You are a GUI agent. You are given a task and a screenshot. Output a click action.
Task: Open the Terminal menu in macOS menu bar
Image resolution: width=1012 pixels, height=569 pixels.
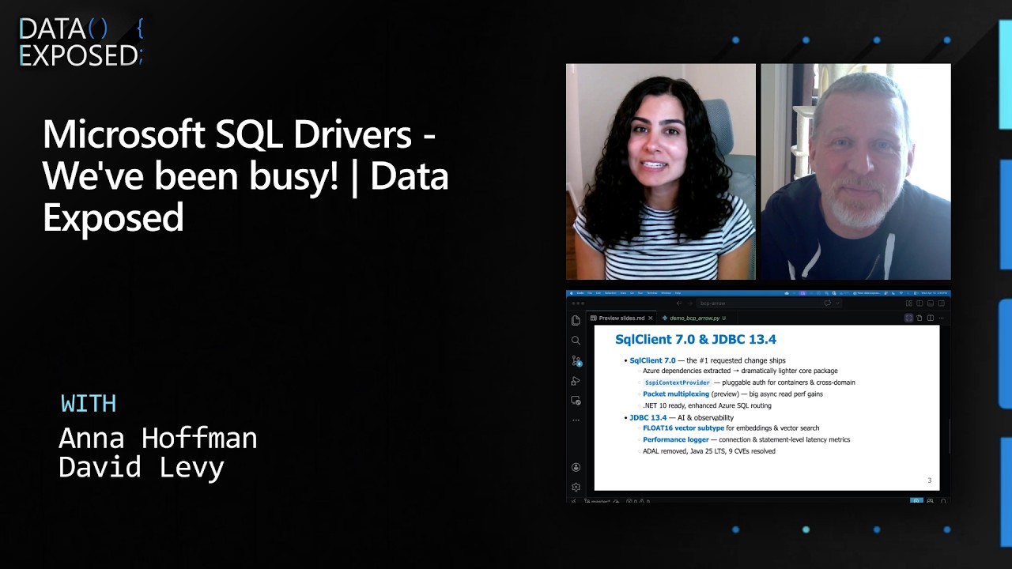652,293
